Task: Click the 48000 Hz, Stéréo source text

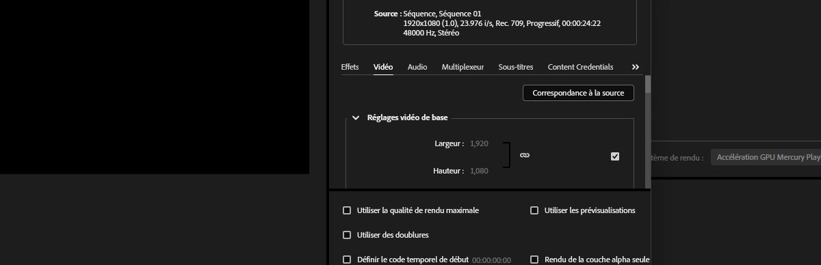Action: click(x=432, y=33)
